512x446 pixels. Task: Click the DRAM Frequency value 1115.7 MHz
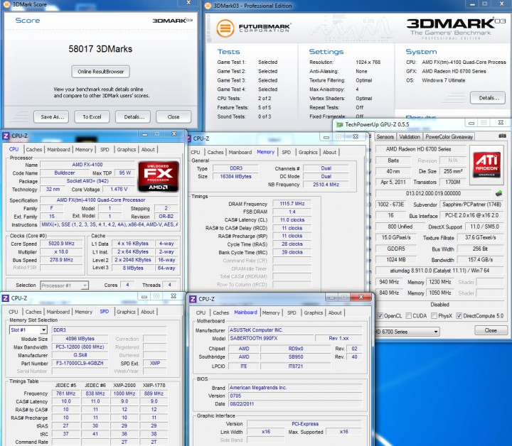click(x=292, y=203)
